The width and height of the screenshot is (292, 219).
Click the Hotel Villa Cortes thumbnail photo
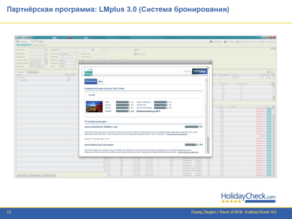pos(94,107)
